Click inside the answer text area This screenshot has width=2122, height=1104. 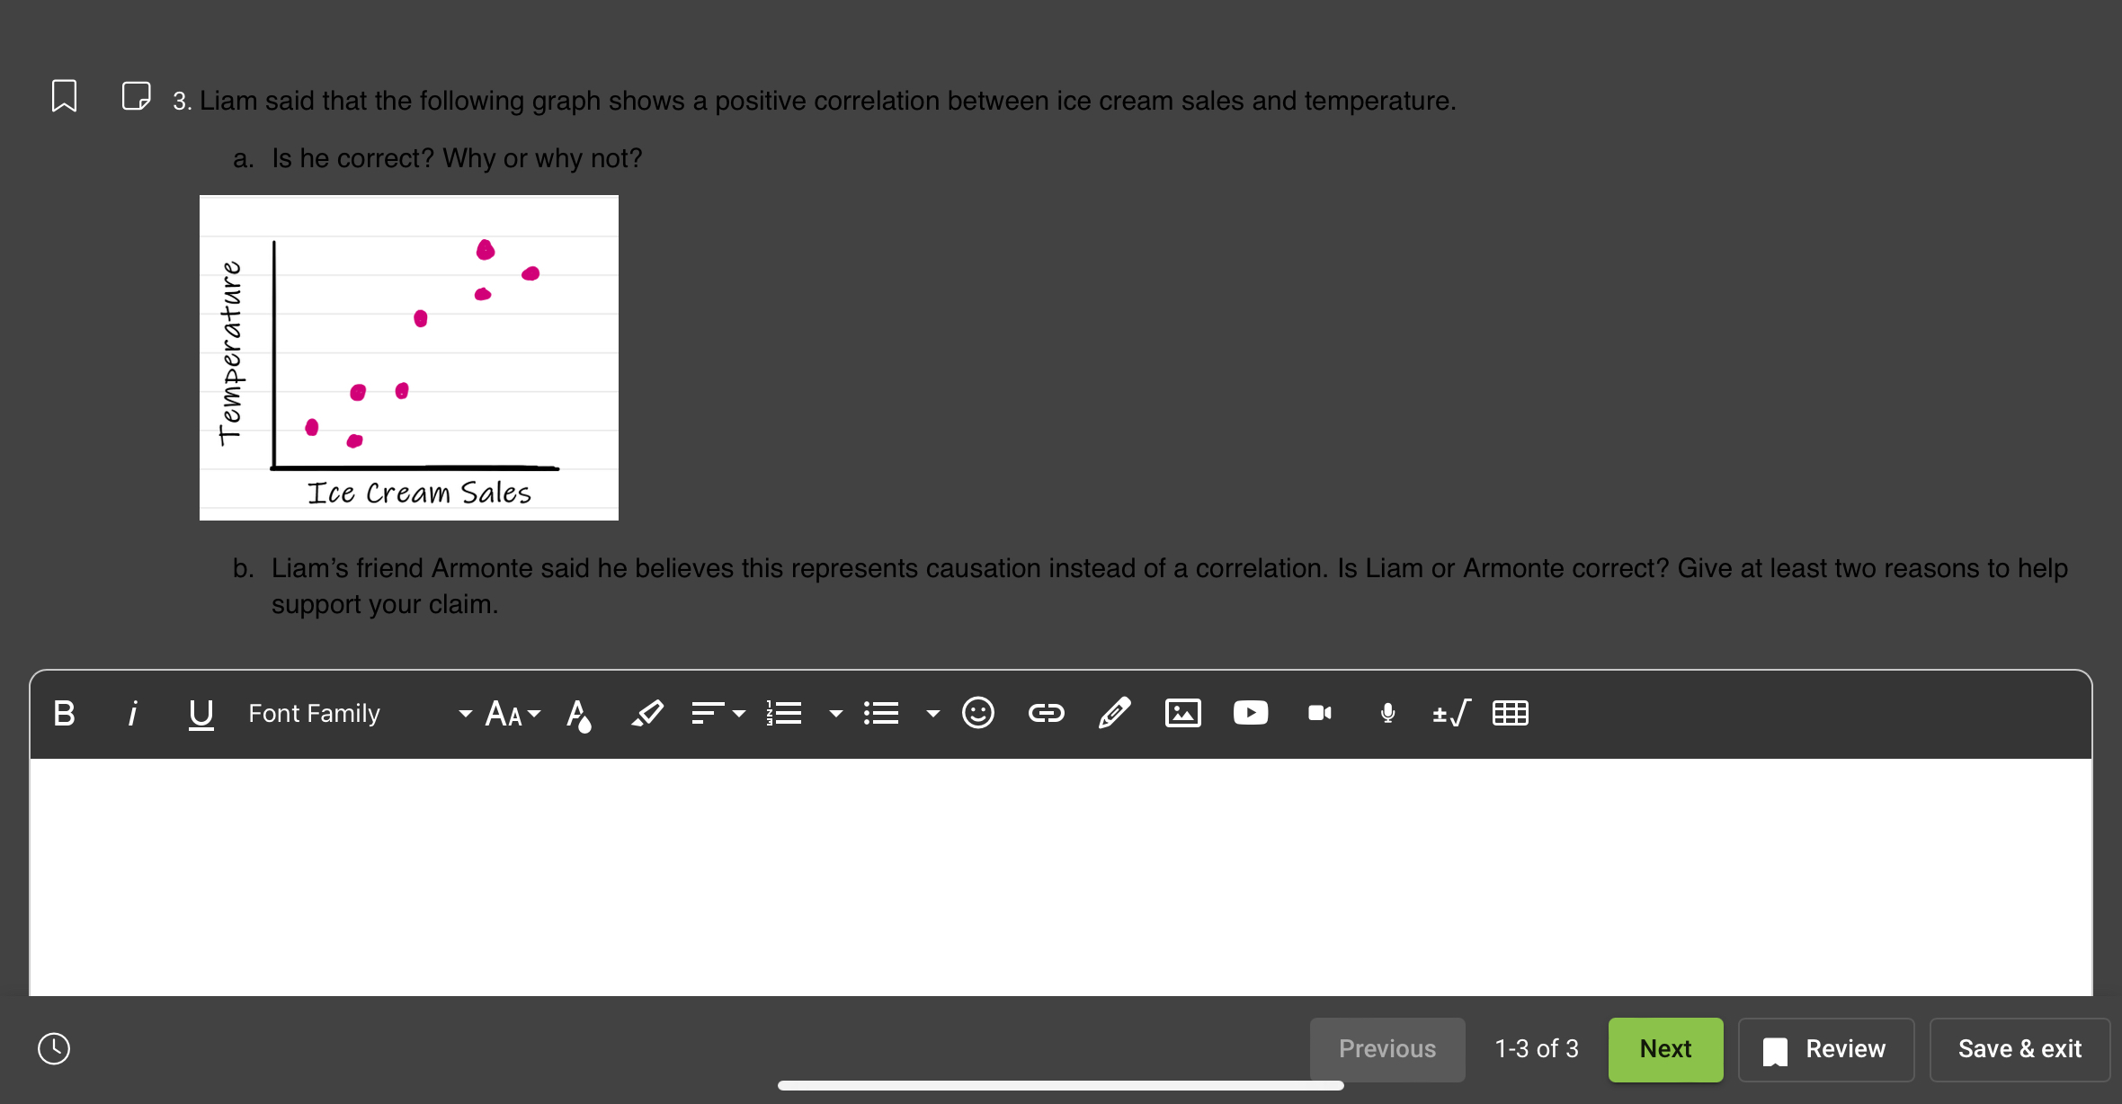tap(1061, 877)
